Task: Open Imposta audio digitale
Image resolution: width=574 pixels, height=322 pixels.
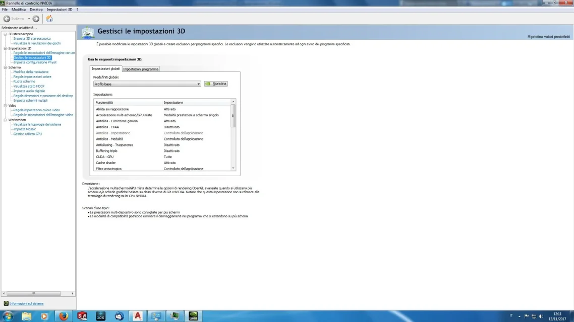Action: pos(29,91)
